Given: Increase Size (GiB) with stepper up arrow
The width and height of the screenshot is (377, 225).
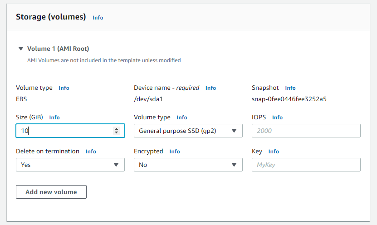Looking at the screenshot, I should [x=117, y=129].
